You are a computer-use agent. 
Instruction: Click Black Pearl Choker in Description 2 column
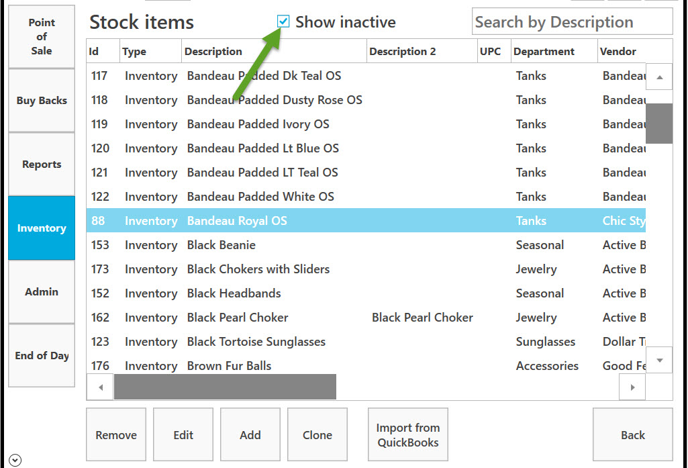pyautogui.click(x=422, y=318)
